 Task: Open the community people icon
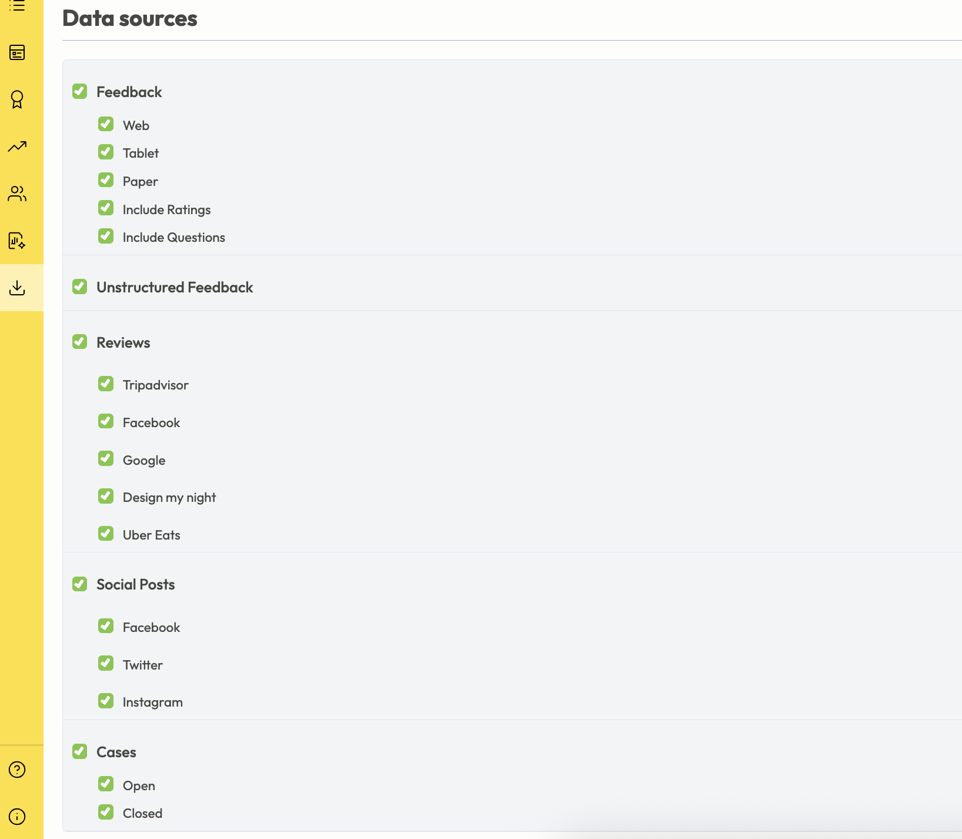pos(17,194)
